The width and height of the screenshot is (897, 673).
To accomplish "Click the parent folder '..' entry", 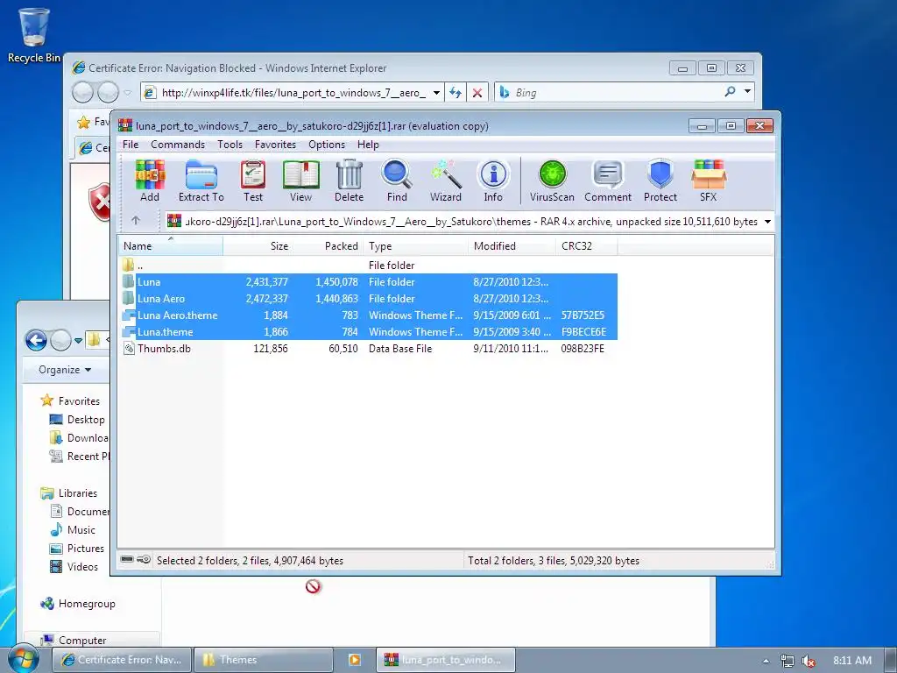I will 132,265.
